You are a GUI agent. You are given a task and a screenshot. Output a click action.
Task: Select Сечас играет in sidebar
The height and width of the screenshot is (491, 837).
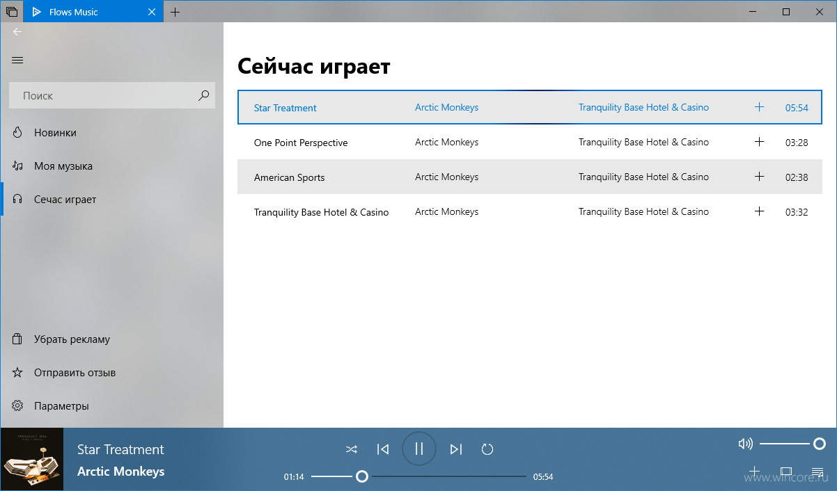111,200
